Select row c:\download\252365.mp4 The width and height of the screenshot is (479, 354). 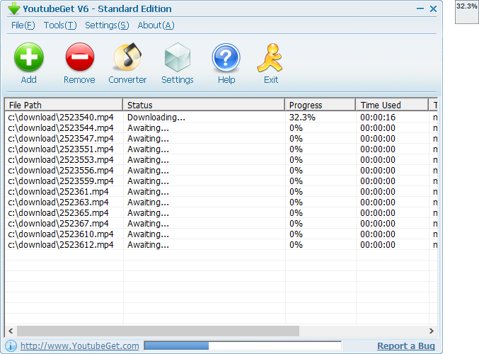pos(221,213)
